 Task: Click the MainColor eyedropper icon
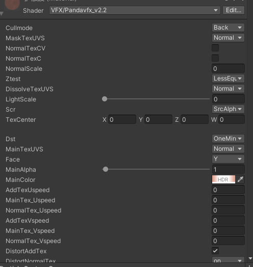pos(240,179)
